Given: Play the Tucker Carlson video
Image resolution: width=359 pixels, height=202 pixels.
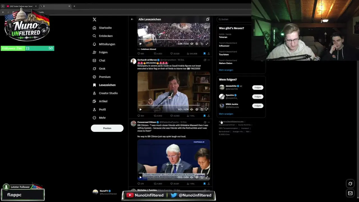Looking at the screenshot, I should coord(141,109).
